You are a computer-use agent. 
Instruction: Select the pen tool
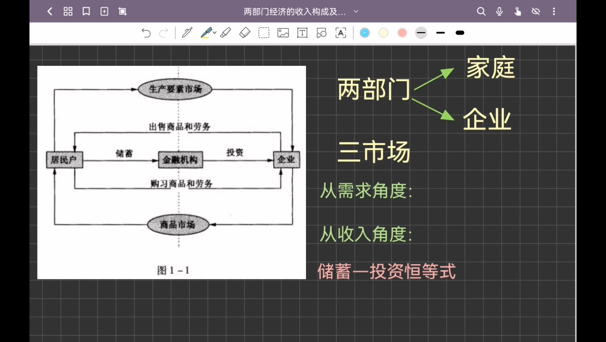(187, 32)
